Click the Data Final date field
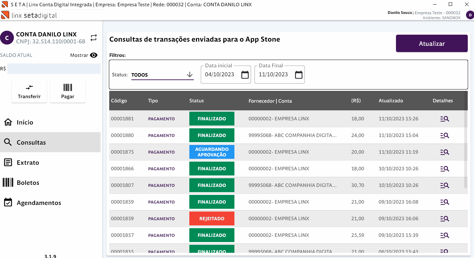 coord(279,75)
